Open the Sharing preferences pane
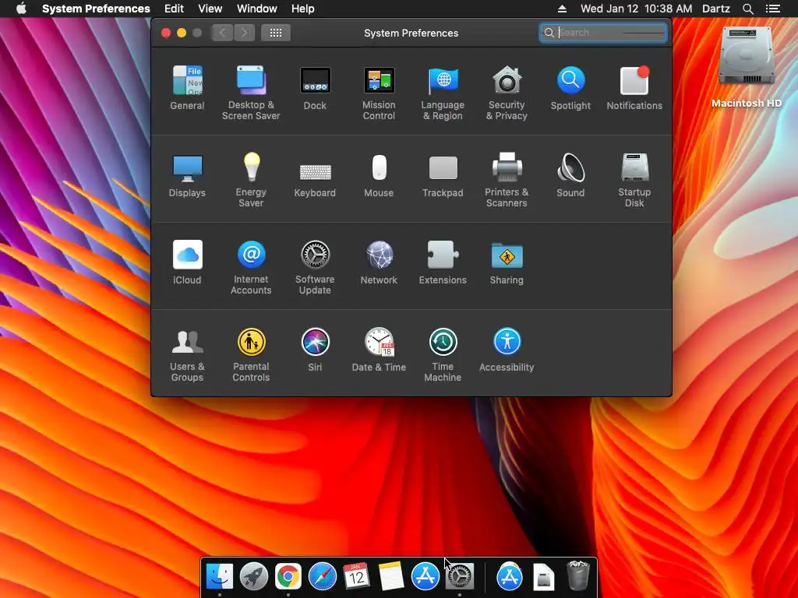This screenshot has height=598, width=798. (x=507, y=262)
